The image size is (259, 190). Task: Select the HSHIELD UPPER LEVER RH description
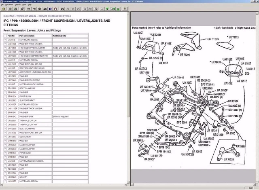click(35, 48)
